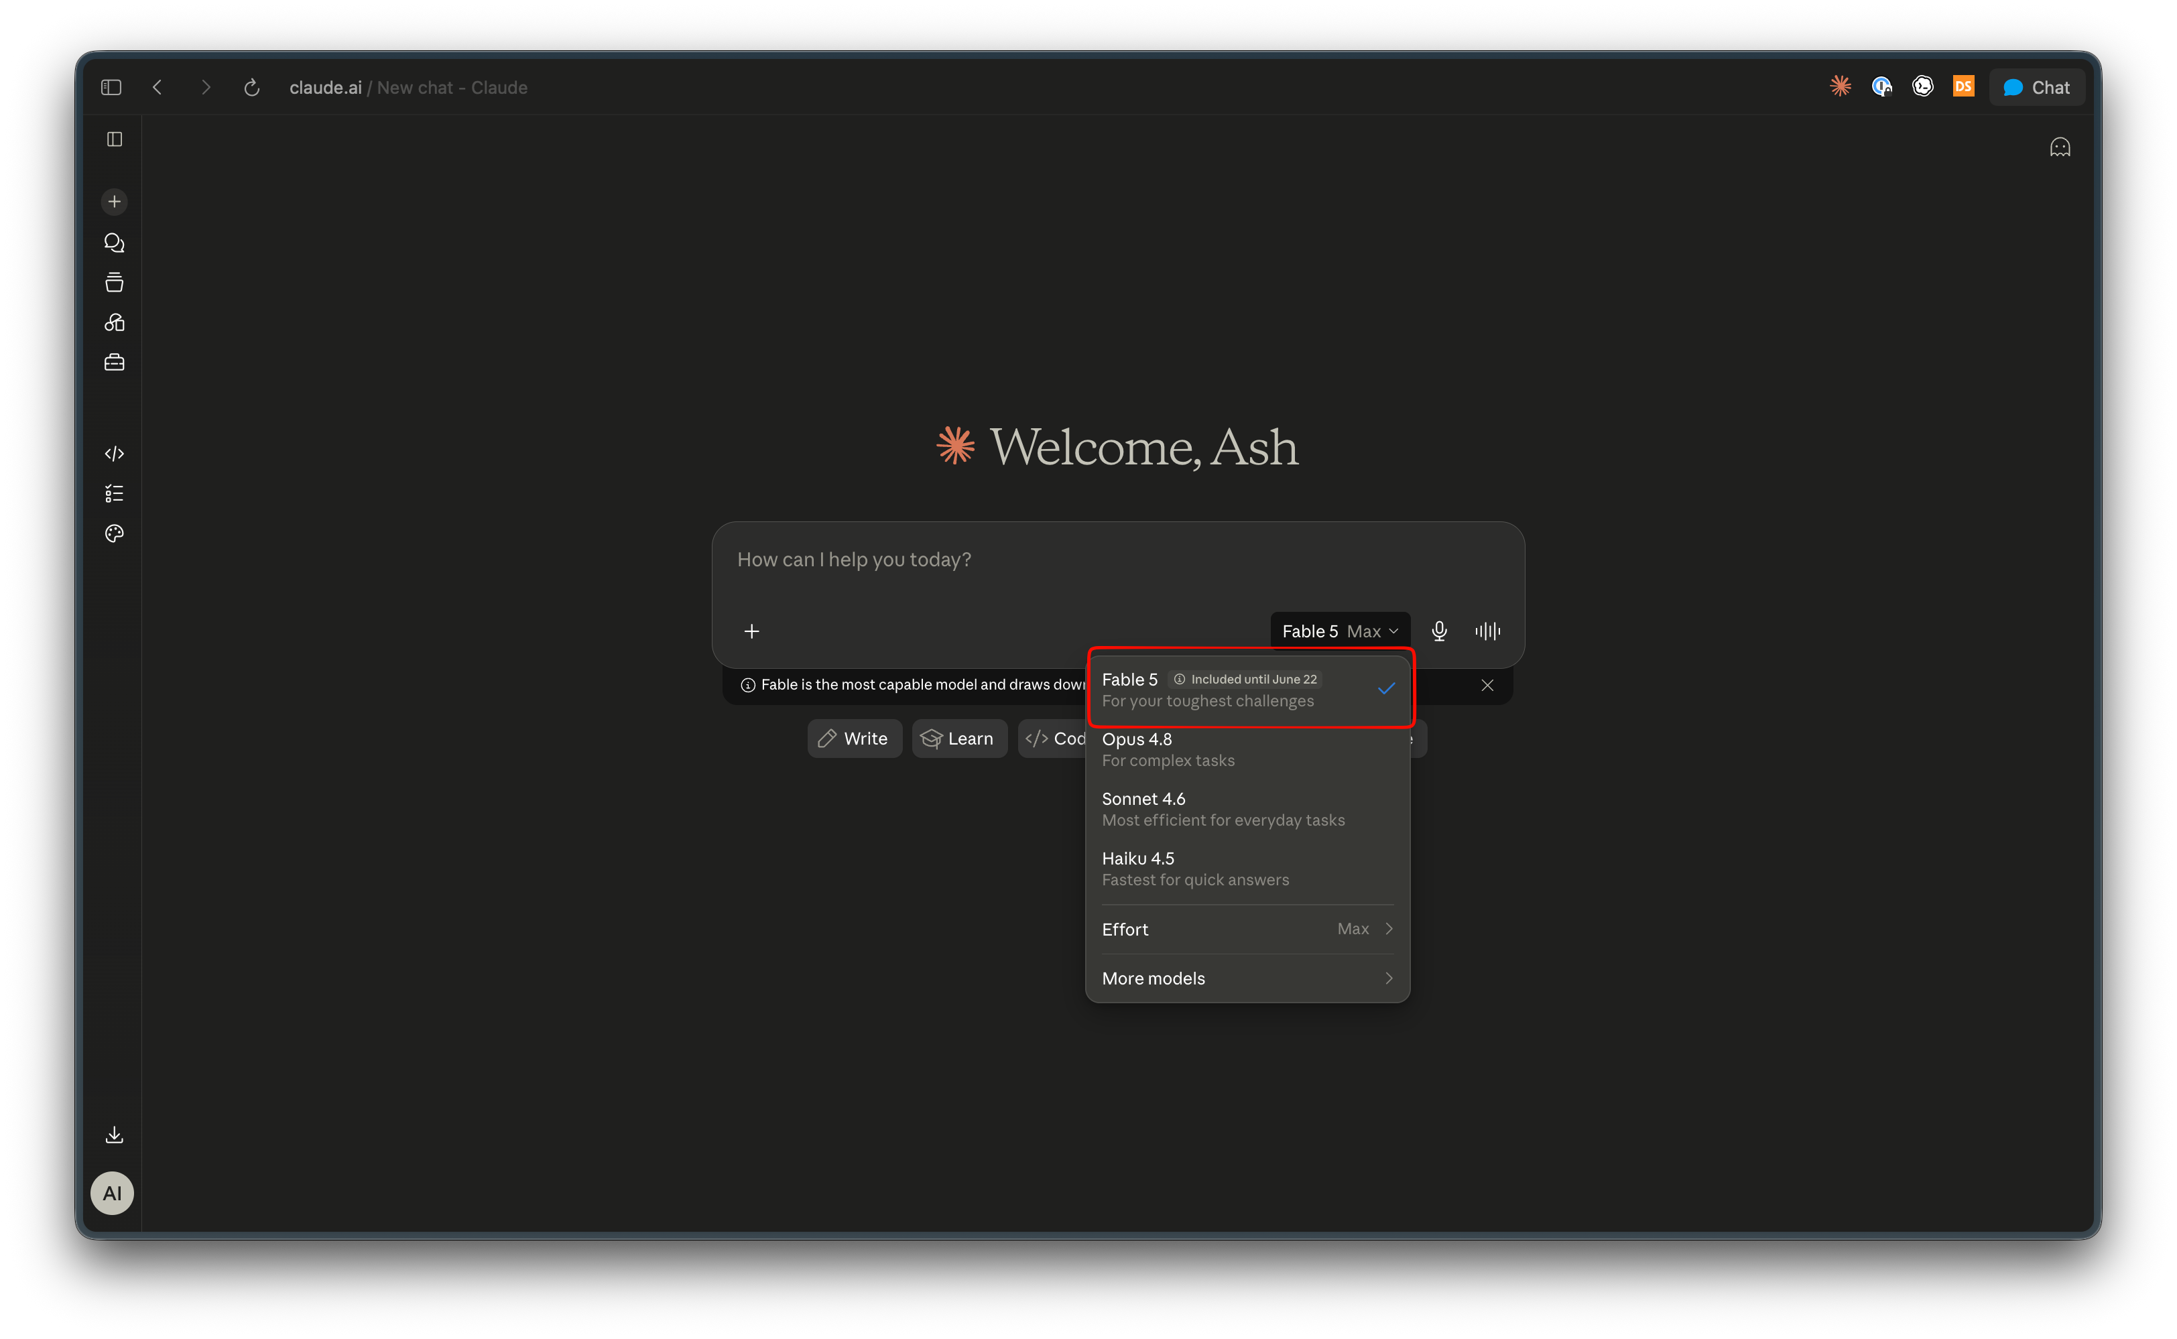Open the Claude starburst extension icon
Viewport: 2177px width, 1339px height.
tap(1841, 86)
